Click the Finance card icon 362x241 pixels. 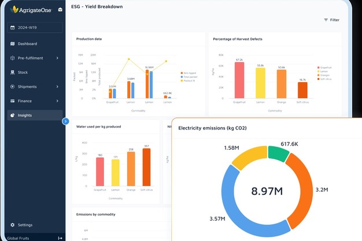click(x=12, y=101)
